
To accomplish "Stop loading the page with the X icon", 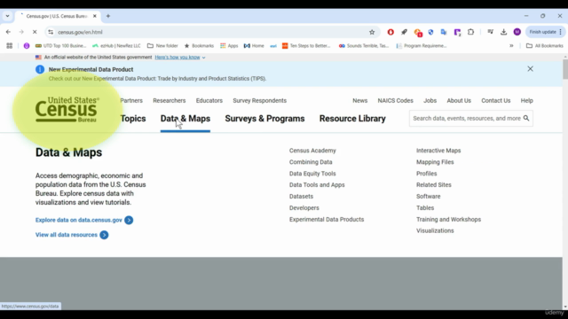I will click(x=35, y=32).
